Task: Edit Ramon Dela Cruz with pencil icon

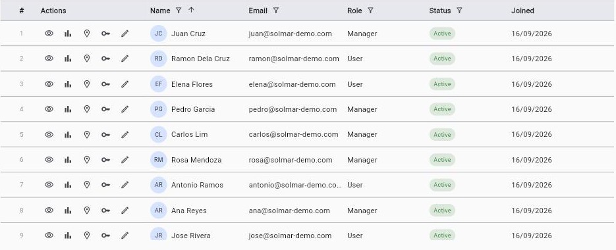Action: pos(125,59)
